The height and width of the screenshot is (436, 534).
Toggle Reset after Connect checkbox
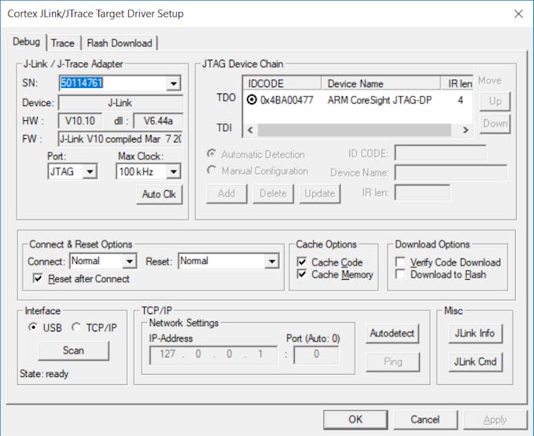38,279
